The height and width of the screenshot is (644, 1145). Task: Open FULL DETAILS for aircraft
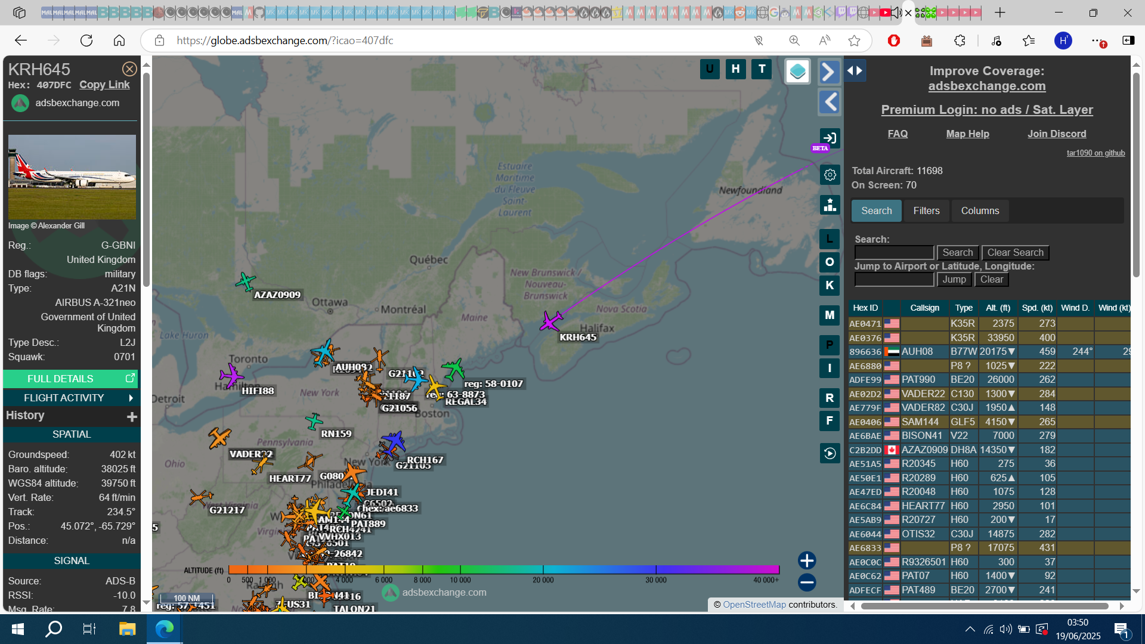tap(70, 379)
